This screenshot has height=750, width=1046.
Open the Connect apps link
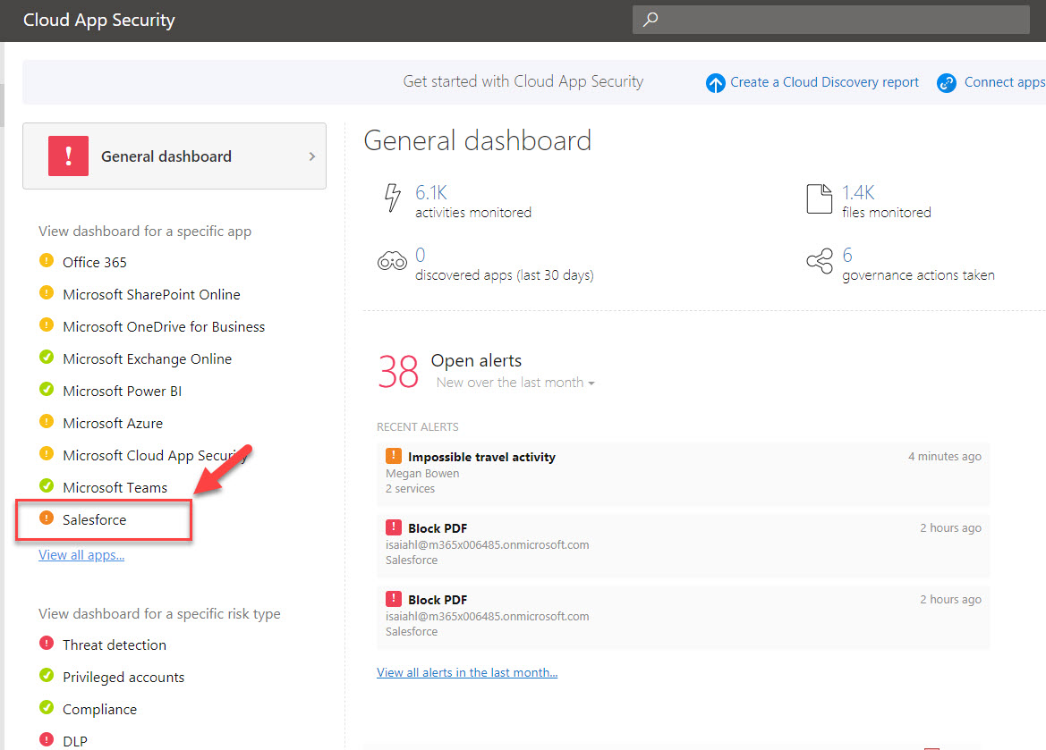coord(1005,82)
